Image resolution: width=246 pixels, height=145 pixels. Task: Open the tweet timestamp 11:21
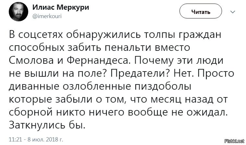tap(15, 139)
